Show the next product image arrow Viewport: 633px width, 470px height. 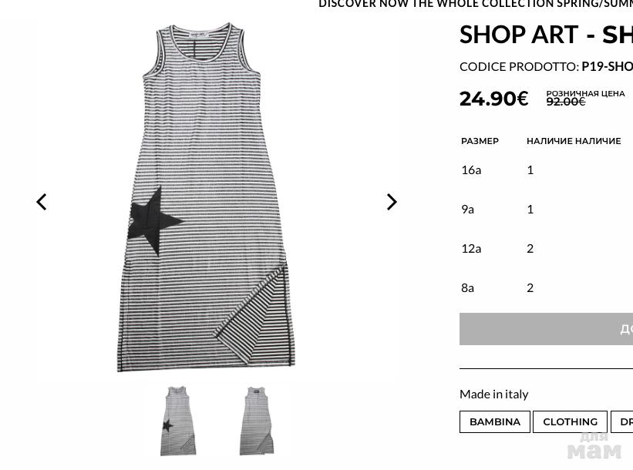(392, 202)
